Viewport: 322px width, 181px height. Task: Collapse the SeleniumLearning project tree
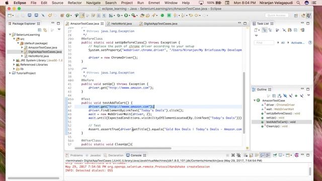[x=10, y=35]
